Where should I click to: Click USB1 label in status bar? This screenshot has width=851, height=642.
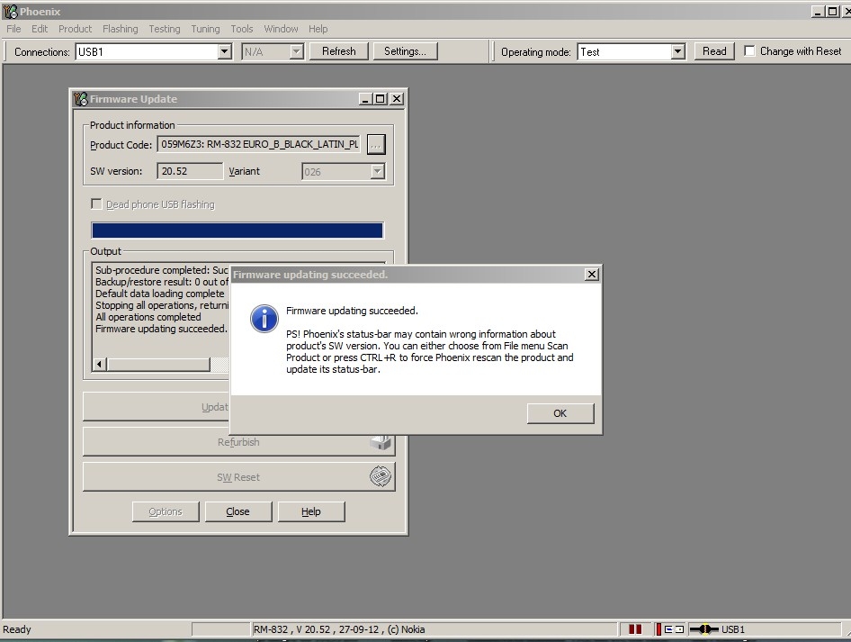pyautogui.click(x=732, y=629)
